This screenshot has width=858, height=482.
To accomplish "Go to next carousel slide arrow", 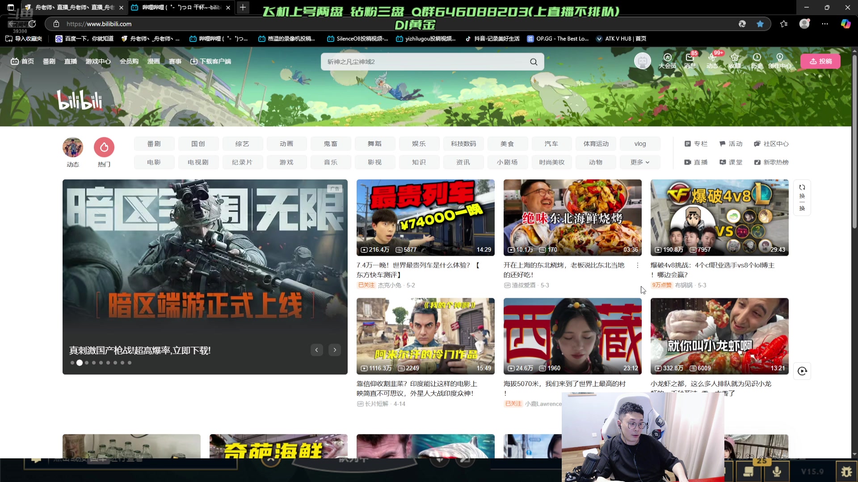I will 335,350.
